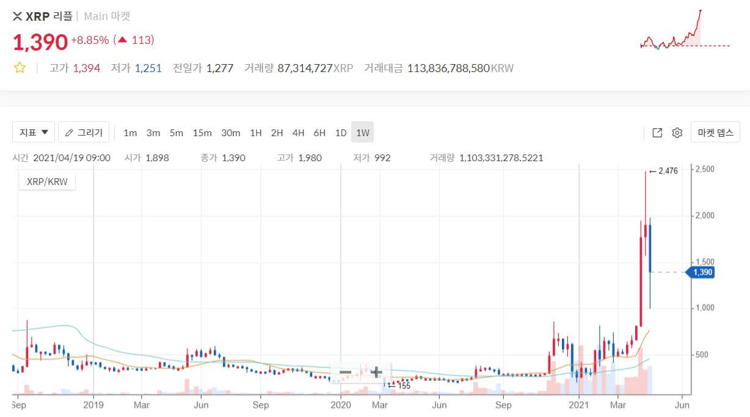Screen dimensions: 750x417
Task: Click the chart 고가 1,980 value
Action: click(299, 158)
